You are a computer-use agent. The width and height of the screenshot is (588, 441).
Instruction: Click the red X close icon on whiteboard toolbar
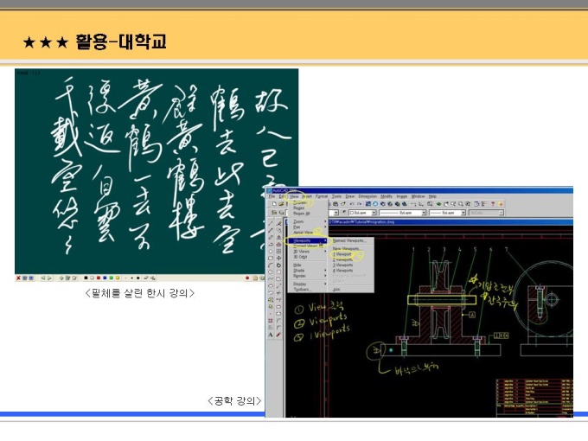[x=18, y=278]
